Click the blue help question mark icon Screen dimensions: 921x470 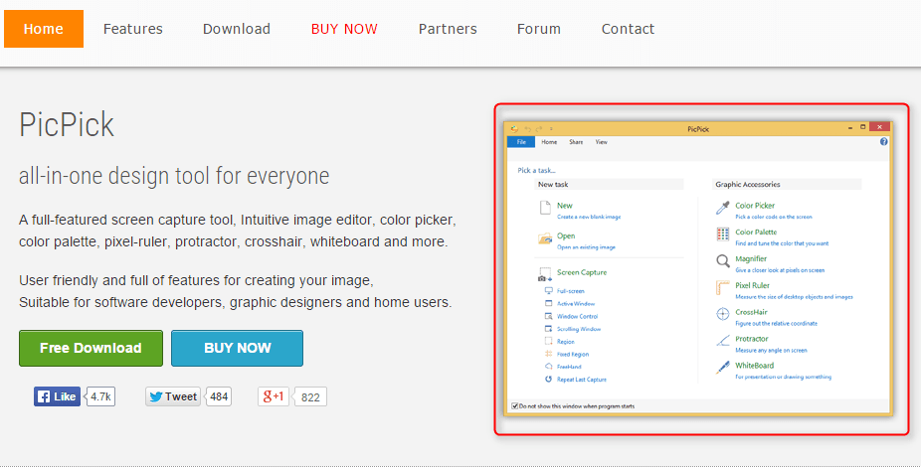click(x=883, y=142)
